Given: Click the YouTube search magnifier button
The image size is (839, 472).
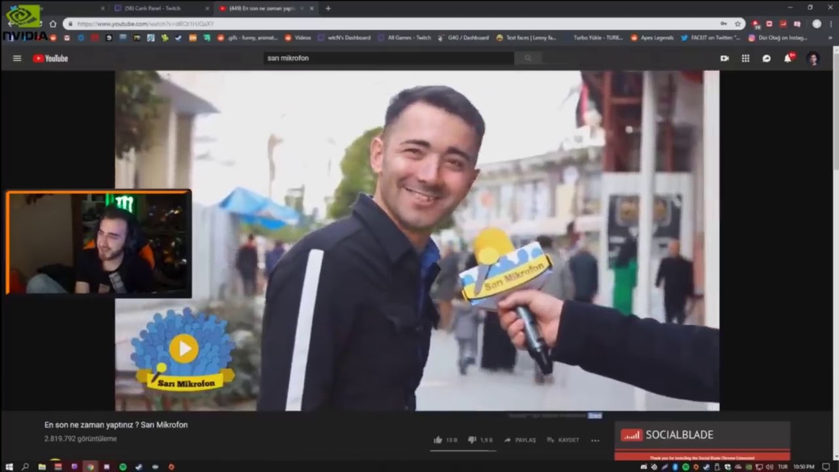Looking at the screenshot, I should [x=528, y=58].
